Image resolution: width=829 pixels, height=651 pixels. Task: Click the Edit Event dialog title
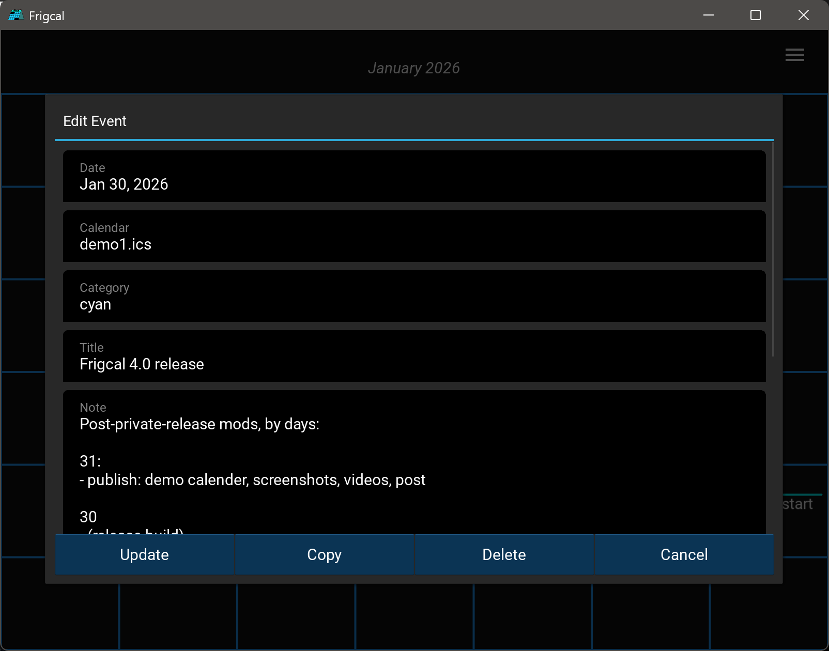(x=95, y=121)
